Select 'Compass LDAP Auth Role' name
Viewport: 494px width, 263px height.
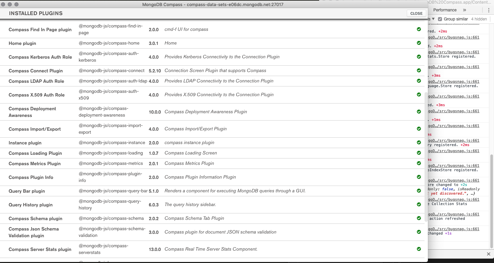36,81
